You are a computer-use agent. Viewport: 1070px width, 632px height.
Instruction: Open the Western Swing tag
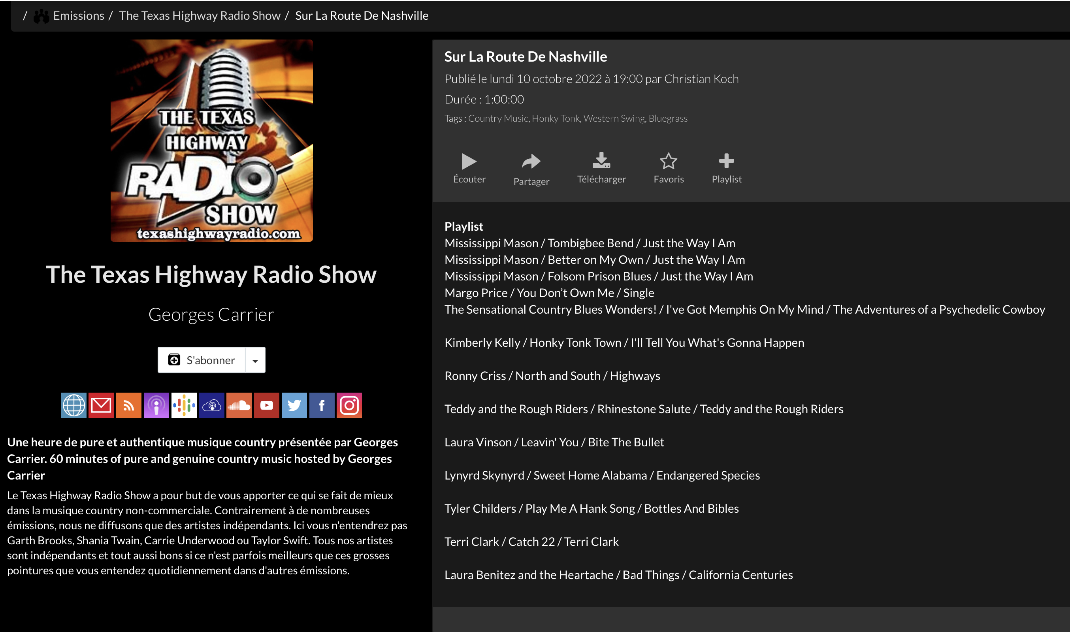tap(614, 118)
